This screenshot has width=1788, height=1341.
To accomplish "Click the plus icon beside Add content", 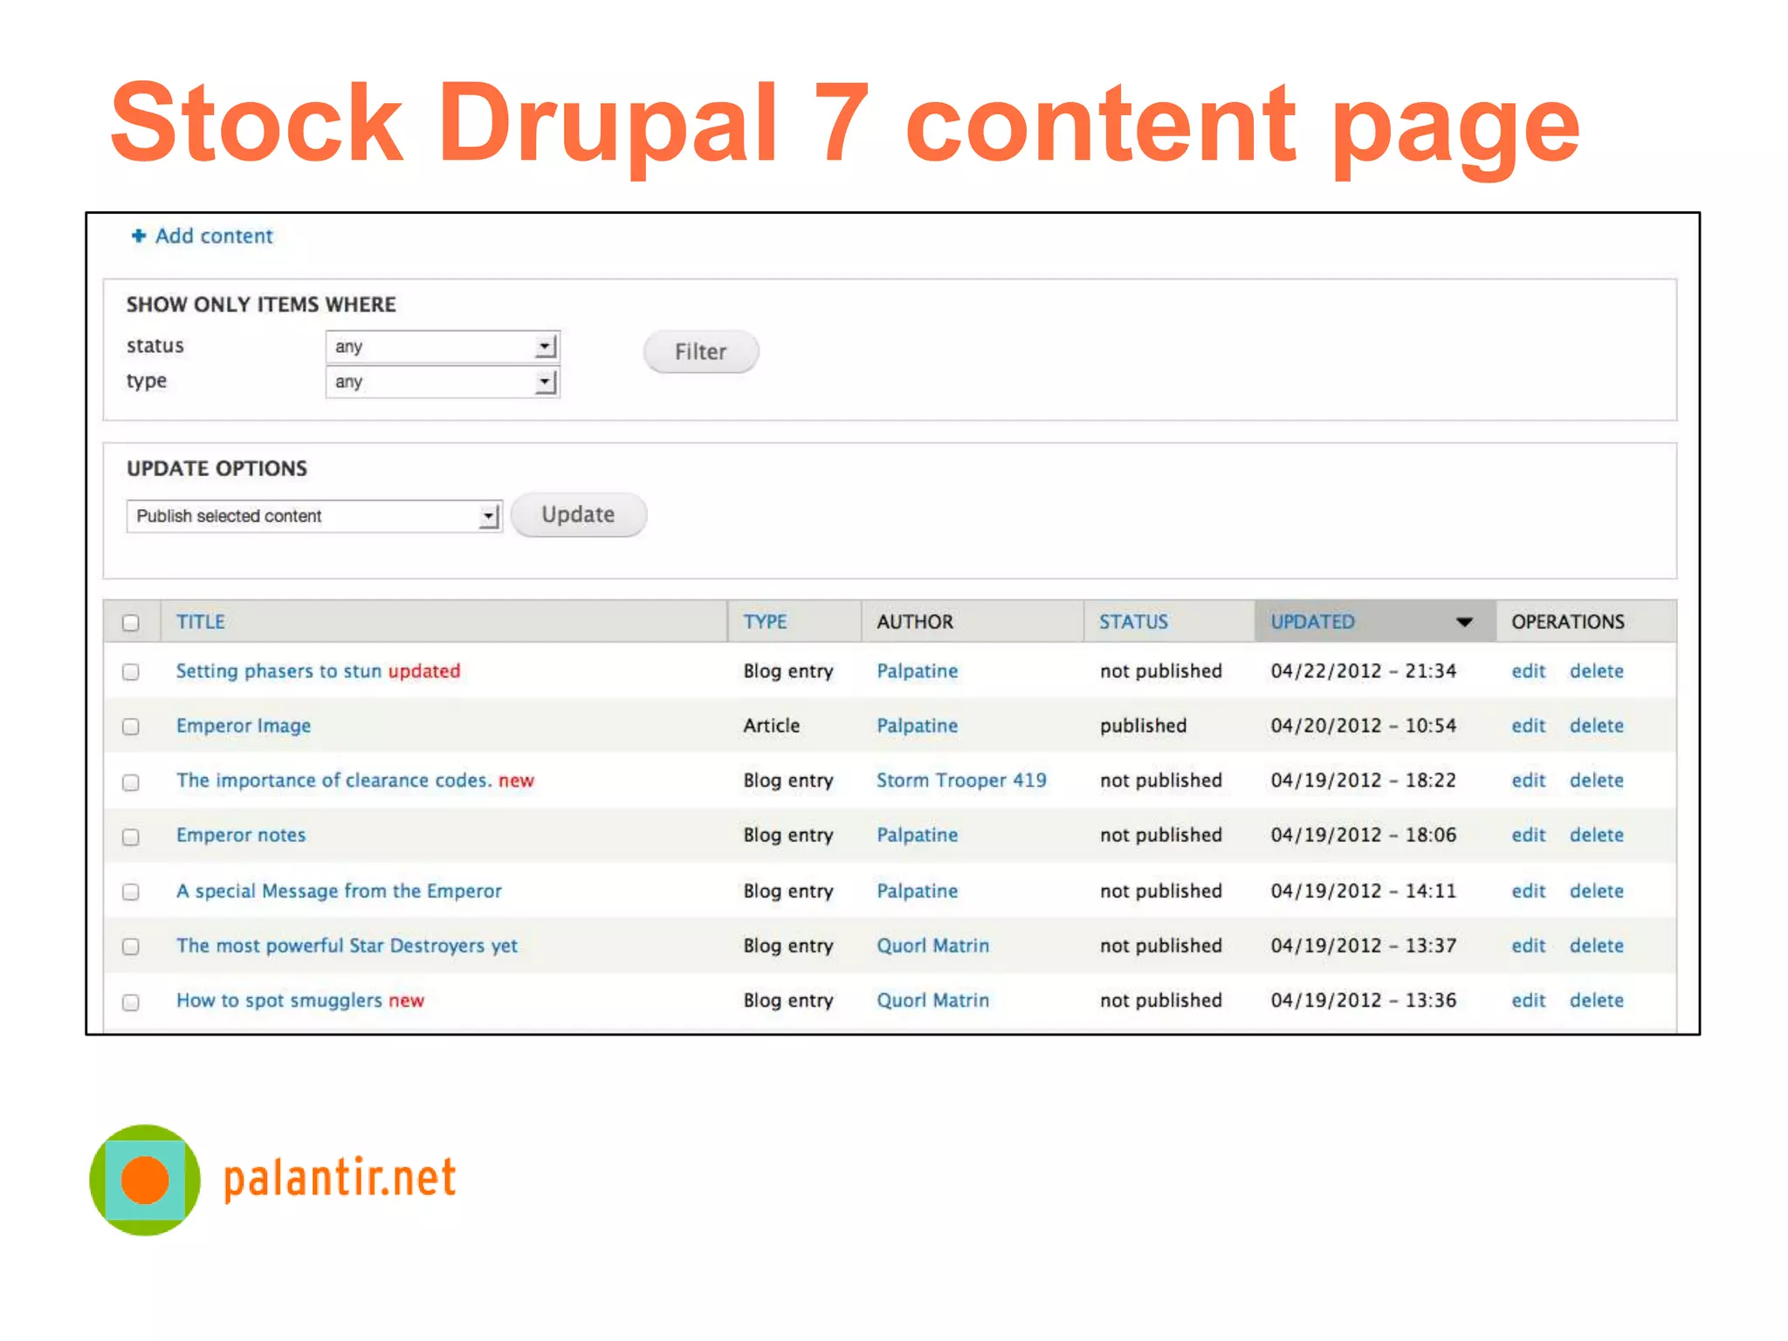I will coord(138,236).
